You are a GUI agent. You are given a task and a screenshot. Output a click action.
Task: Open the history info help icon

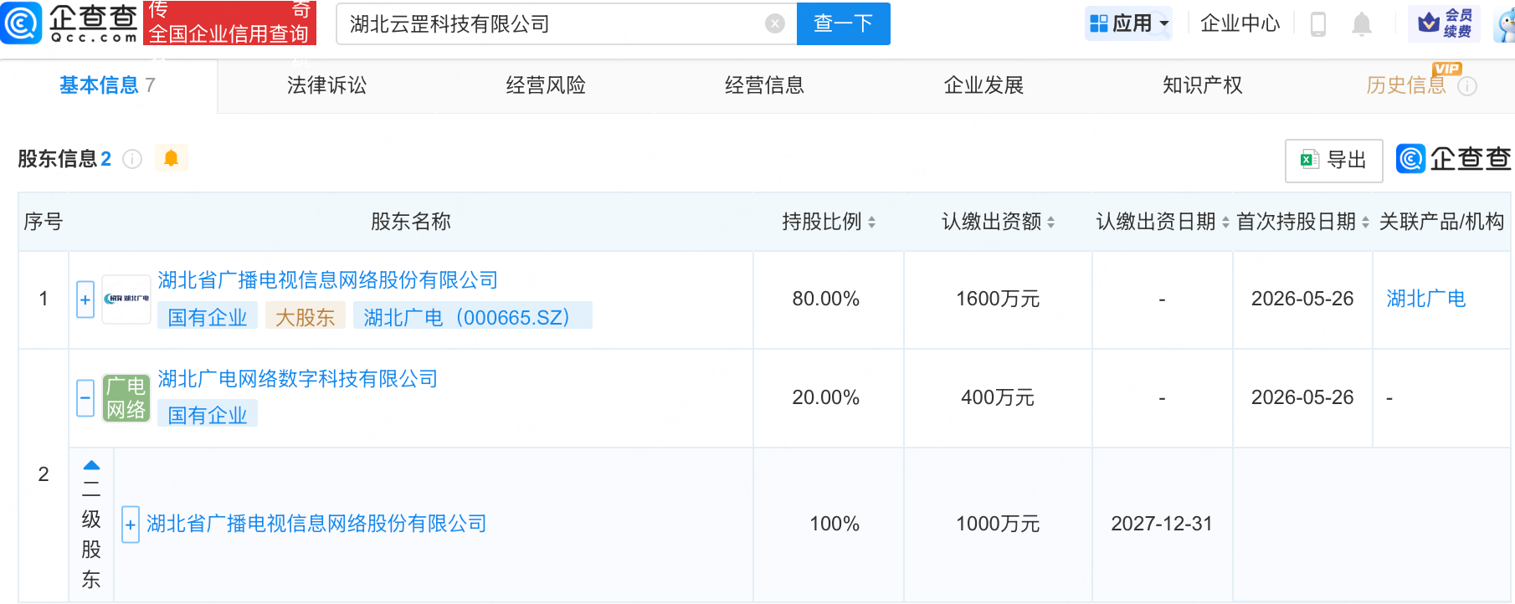point(1467,86)
